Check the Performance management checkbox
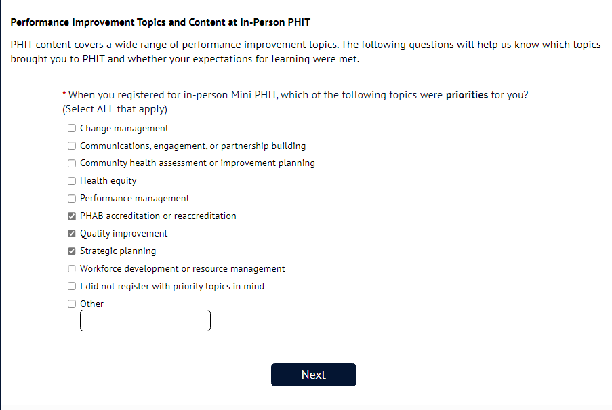 point(72,199)
